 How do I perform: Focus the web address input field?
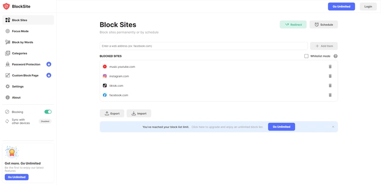point(204,46)
